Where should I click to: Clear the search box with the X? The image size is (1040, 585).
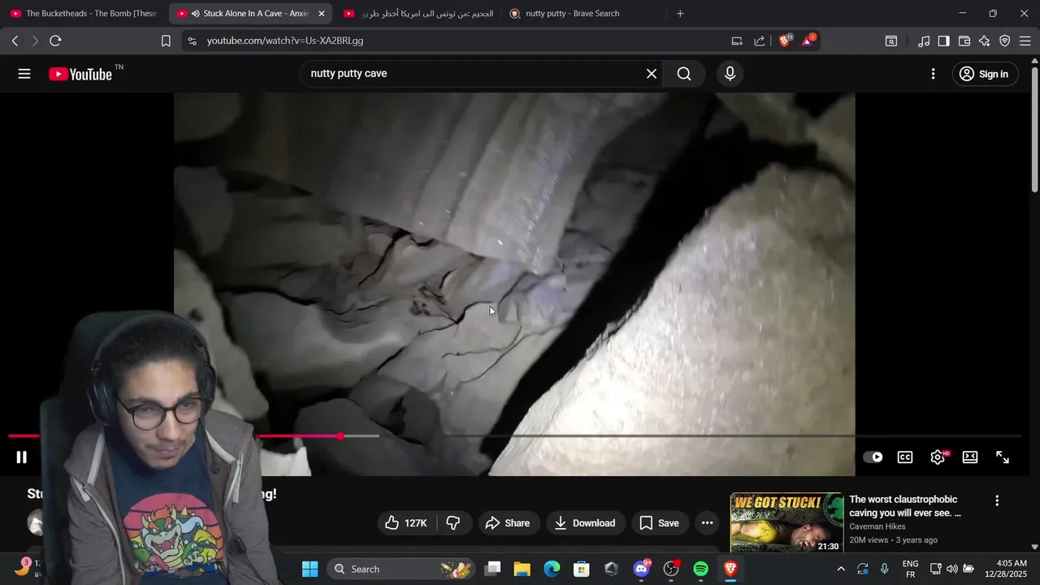point(652,74)
